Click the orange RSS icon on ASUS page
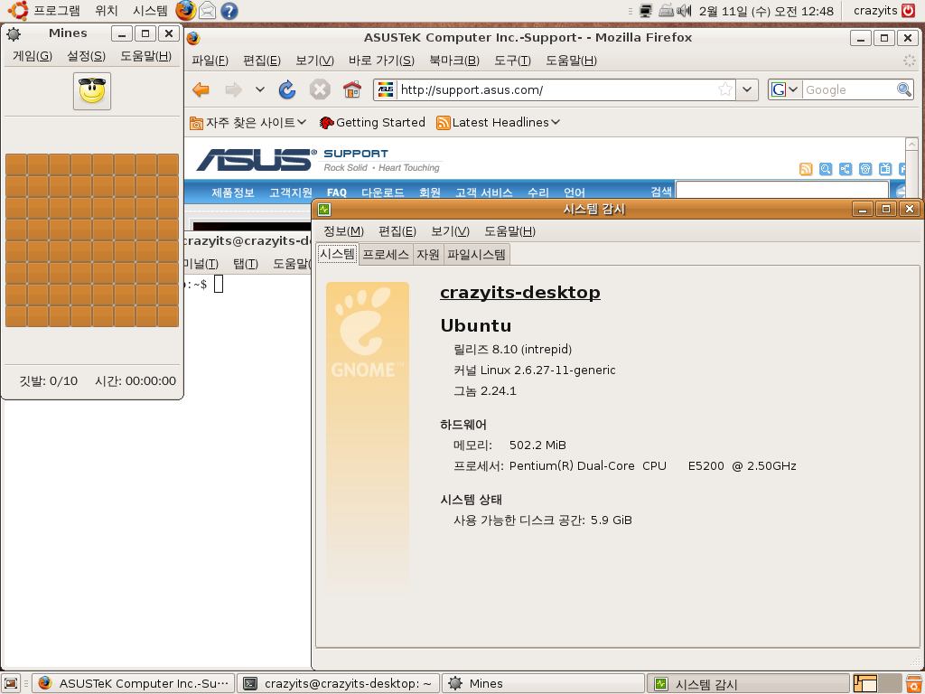The width and height of the screenshot is (925, 694). pyautogui.click(x=806, y=169)
